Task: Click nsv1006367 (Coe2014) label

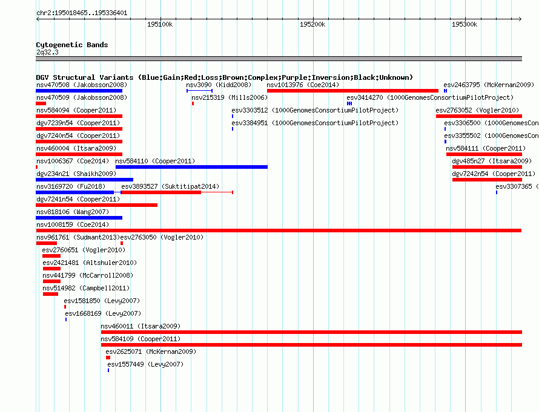Action: click(x=73, y=161)
